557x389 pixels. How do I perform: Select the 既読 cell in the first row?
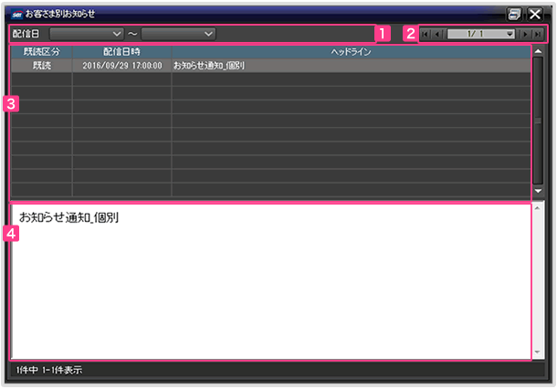click(42, 66)
